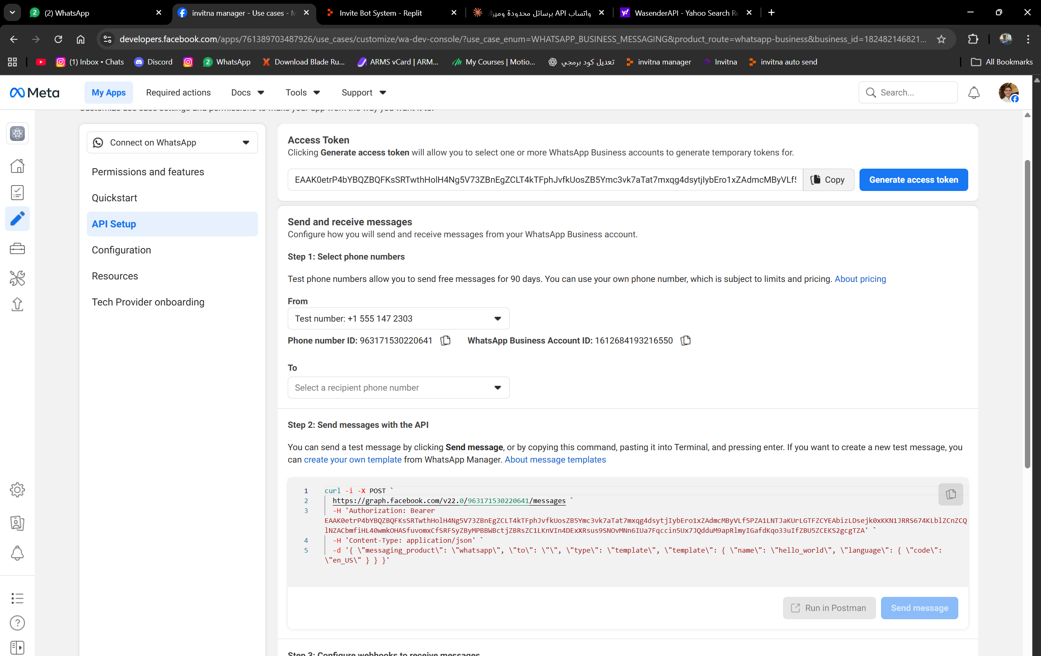
Task: Copy the Phone number ID value
Action: click(x=445, y=341)
